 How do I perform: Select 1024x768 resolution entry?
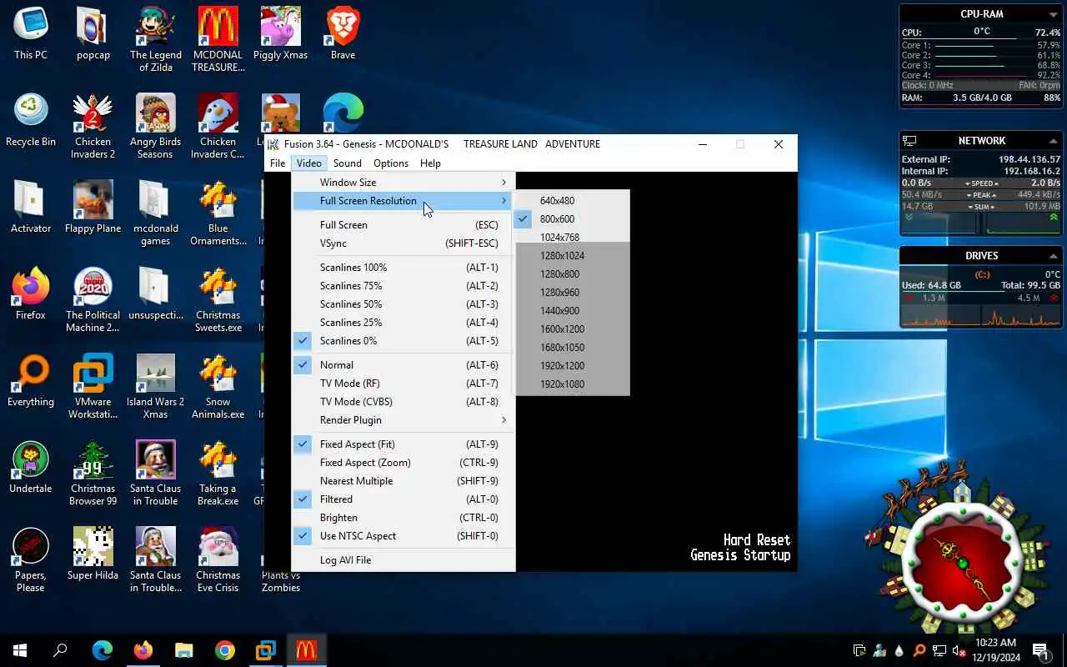click(573, 238)
